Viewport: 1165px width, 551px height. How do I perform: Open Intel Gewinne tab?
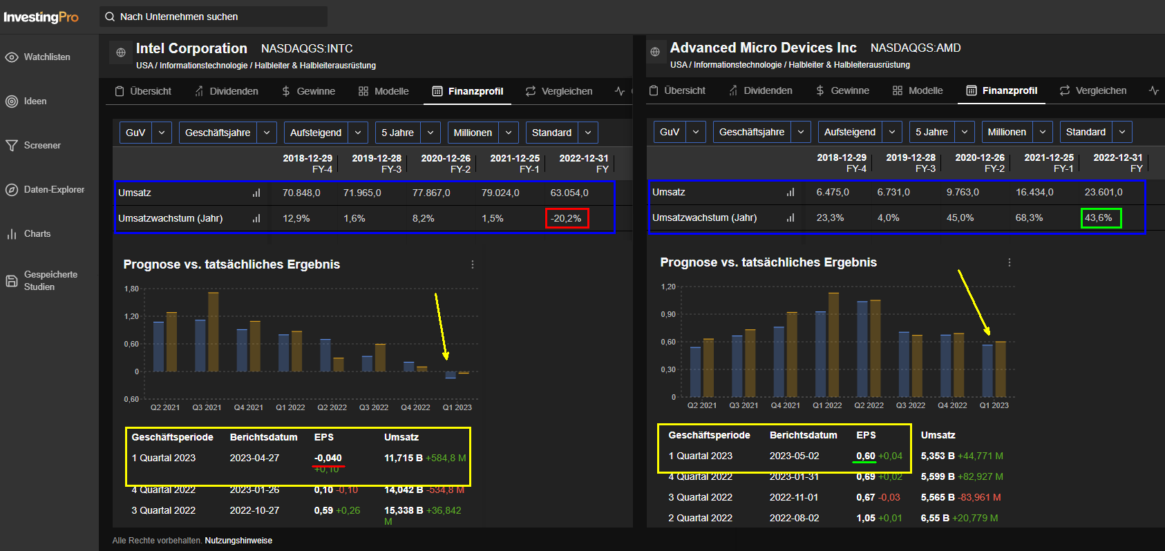click(x=308, y=91)
